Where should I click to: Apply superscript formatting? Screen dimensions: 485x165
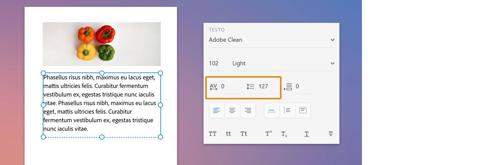point(269,134)
